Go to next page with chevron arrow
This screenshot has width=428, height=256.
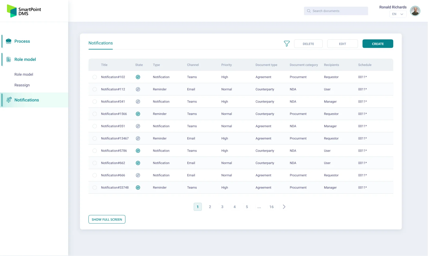point(284,207)
